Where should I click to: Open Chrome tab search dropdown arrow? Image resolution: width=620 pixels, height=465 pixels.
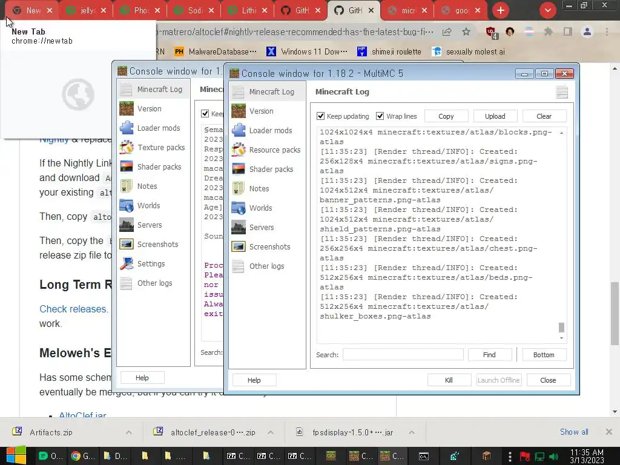pyautogui.click(x=547, y=10)
